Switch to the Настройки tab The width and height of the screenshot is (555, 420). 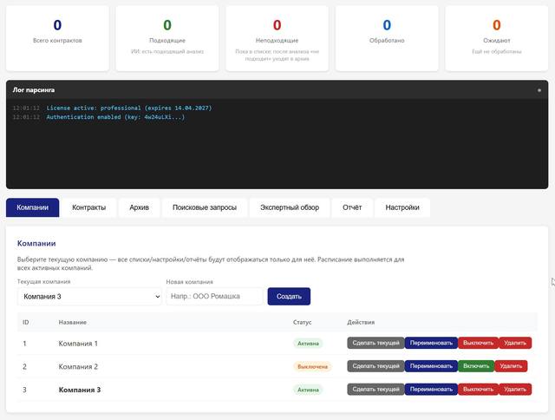pyautogui.click(x=402, y=207)
